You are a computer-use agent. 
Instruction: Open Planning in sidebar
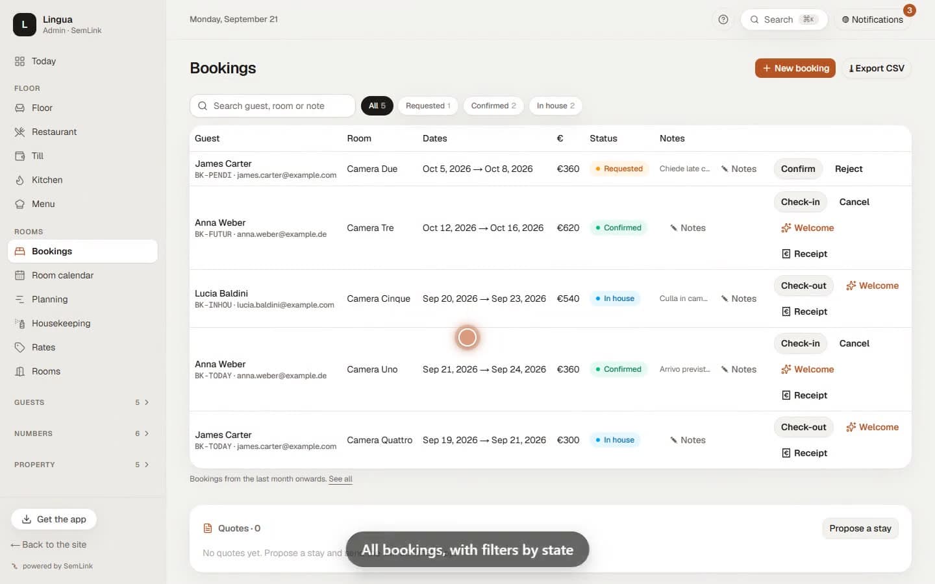click(82, 299)
